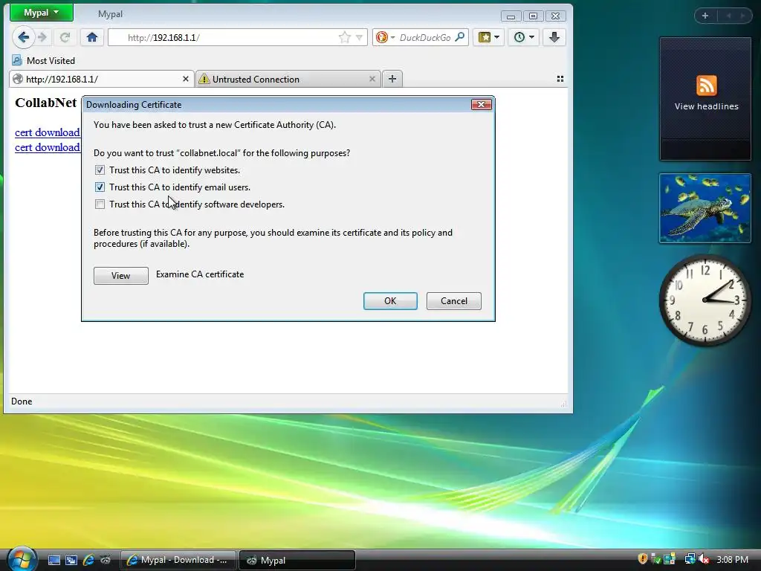Switch to the Untrusted Connection tab
This screenshot has height=571, width=761.
tap(288, 79)
